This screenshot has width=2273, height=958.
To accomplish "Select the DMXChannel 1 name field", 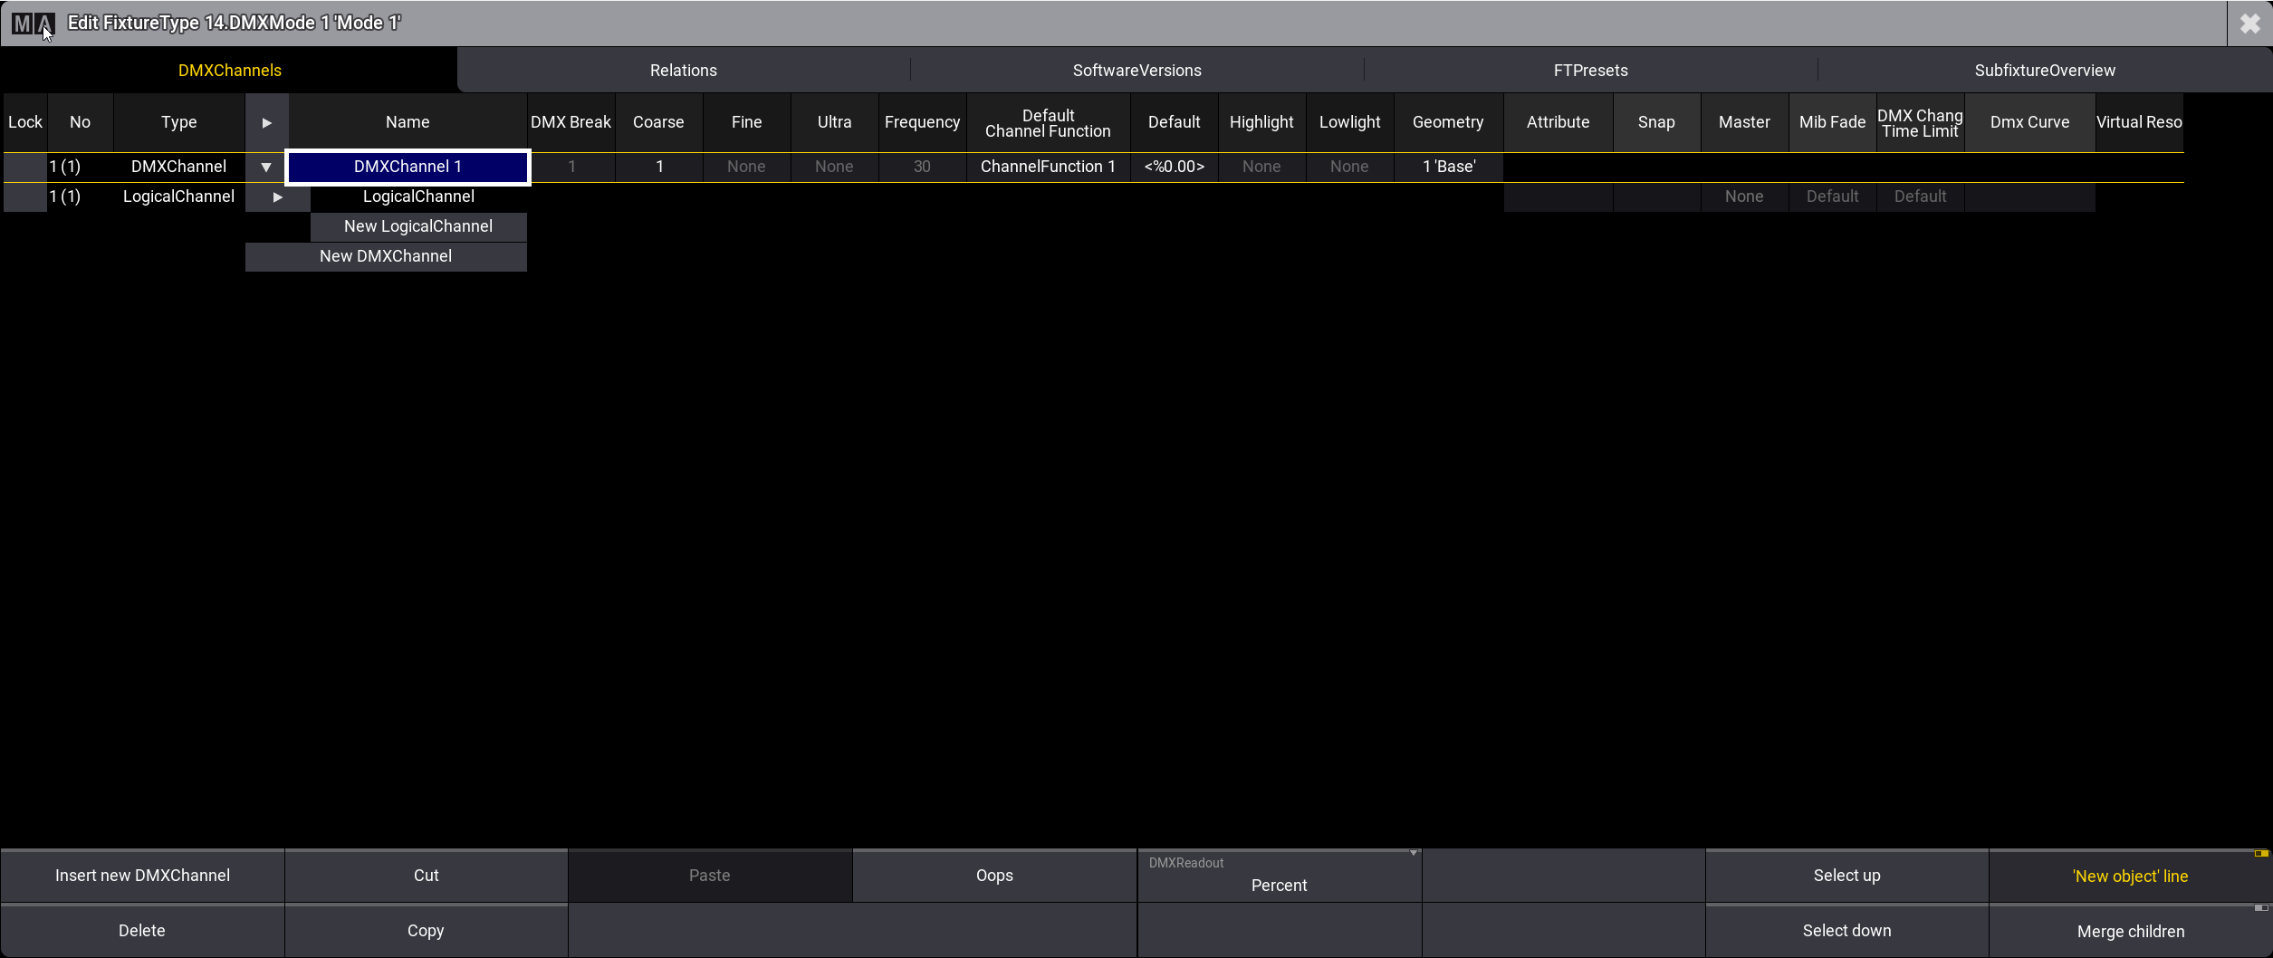I will point(408,167).
